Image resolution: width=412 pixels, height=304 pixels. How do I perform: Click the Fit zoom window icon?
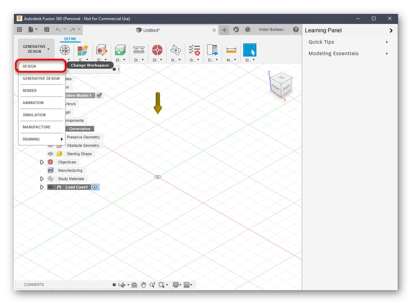[x=161, y=285]
